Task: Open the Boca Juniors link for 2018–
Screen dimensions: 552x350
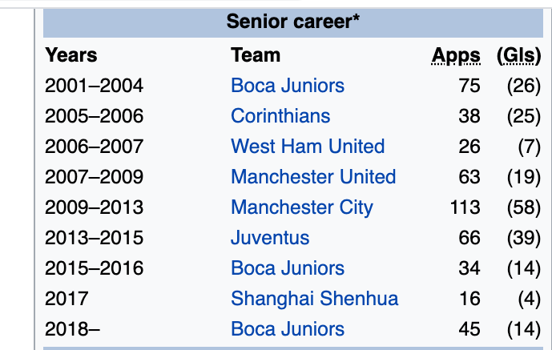Action: [x=288, y=329]
